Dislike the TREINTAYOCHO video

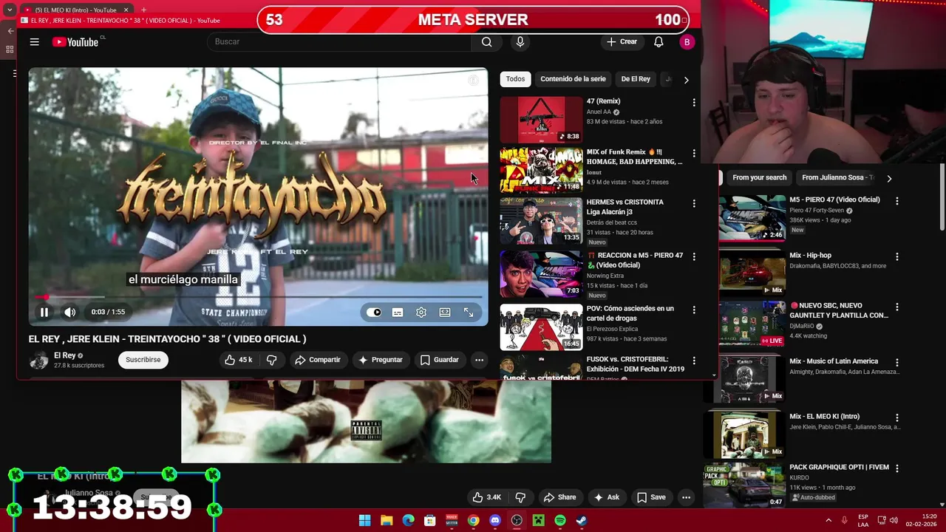pyautogui.click(x=271, y=360)
